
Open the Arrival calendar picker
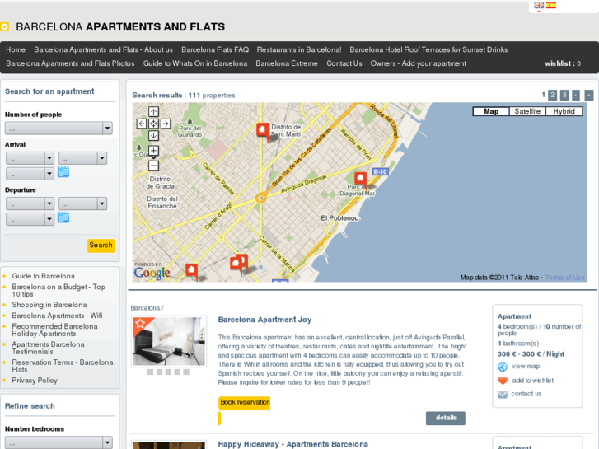point(63,172)
